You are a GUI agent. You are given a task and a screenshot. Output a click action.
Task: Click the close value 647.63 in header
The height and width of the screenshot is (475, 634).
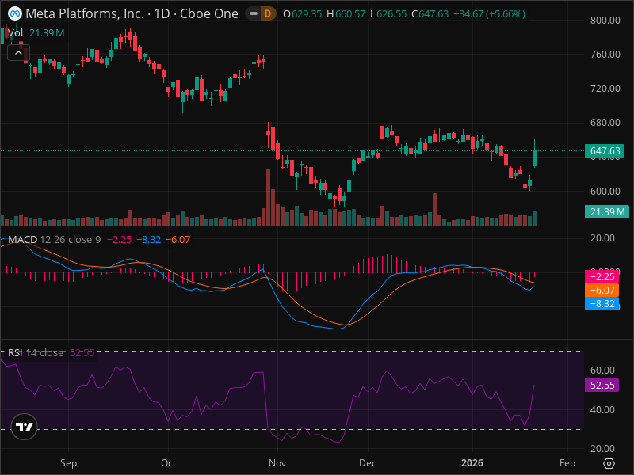click(x=433, y=13)
